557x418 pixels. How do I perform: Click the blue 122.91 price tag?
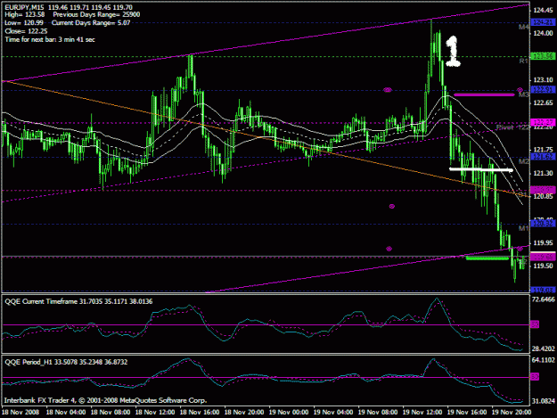(542, 90)
